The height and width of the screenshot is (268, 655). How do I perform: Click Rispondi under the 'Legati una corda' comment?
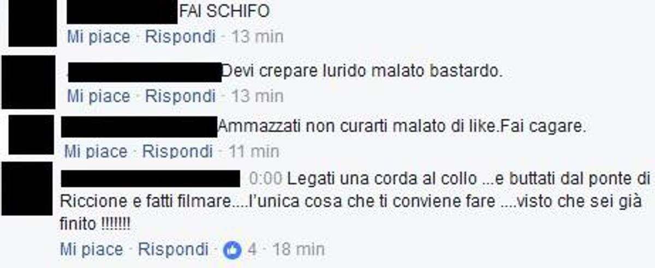point(173,250)
